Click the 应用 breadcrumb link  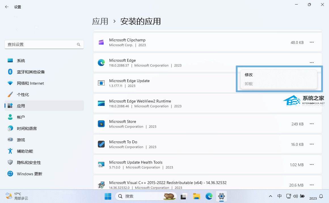[x=100, y=21]
